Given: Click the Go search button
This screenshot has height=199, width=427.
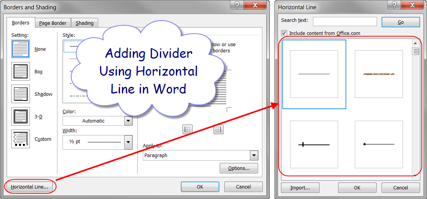Looking at the screenshot, I should (401, 22).
